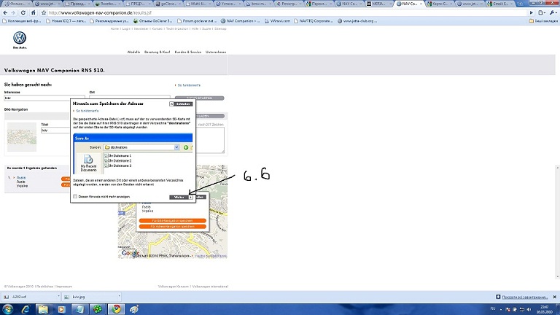Screen dimensions: 560x315
Task: Open the 'NAV Companion' bookmark
Action: pos(240,21)
